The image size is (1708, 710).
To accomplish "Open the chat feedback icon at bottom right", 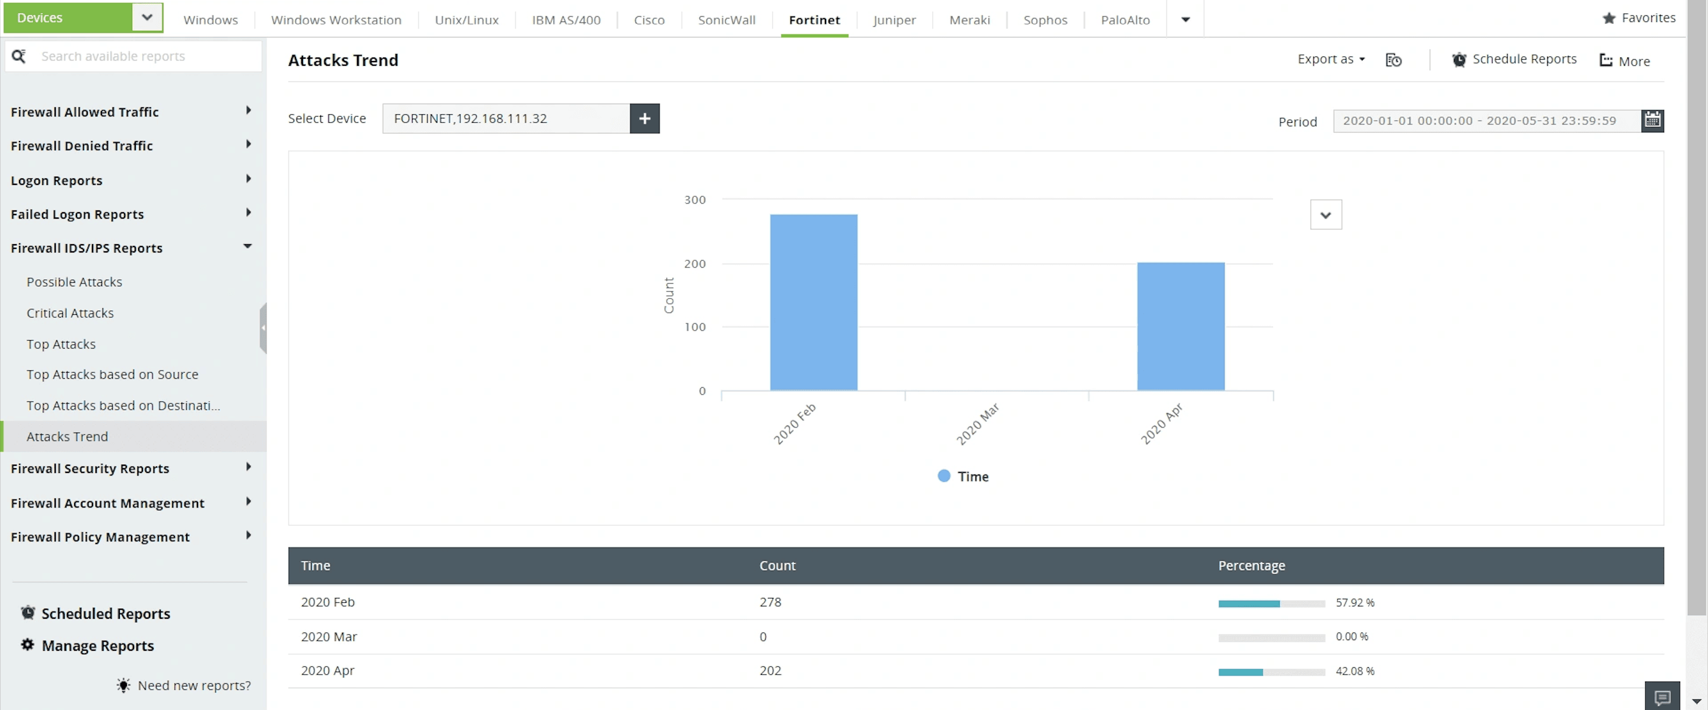I will pyautogui.click(x=1662, y=697).
